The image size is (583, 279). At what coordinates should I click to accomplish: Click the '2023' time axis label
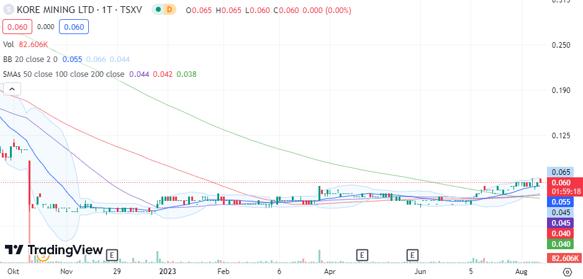point(166,272)
